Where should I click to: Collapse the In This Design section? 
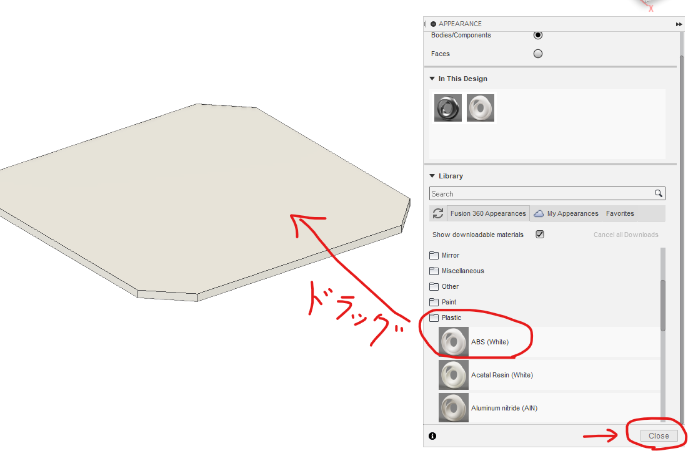pos(432,79)
